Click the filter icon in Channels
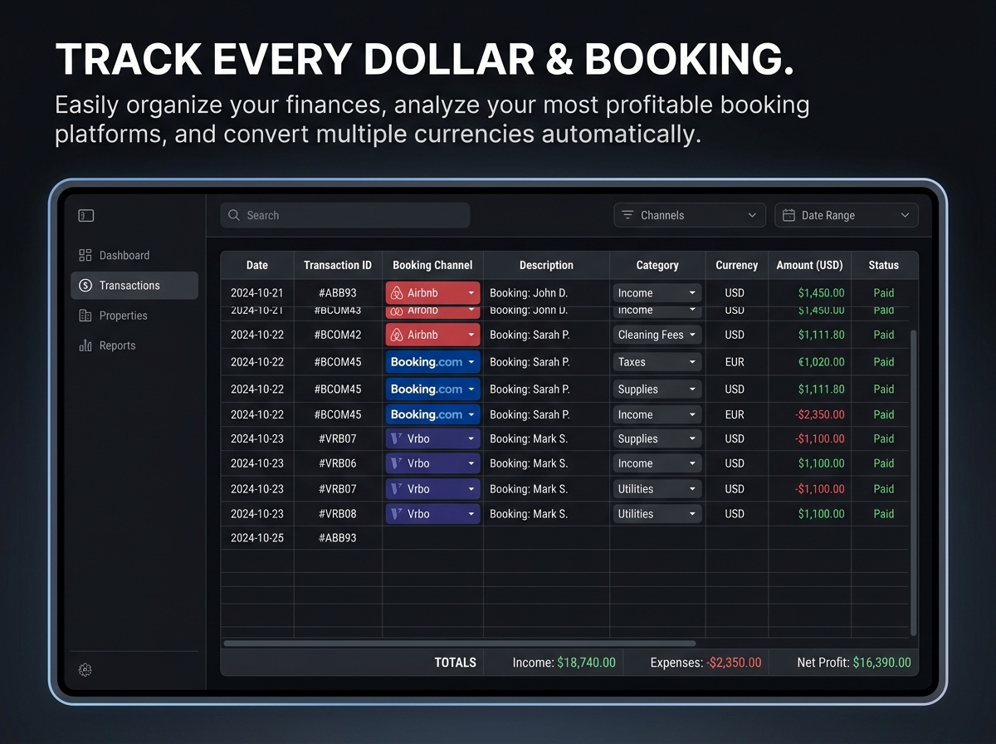996x744 pixels. 627,215
